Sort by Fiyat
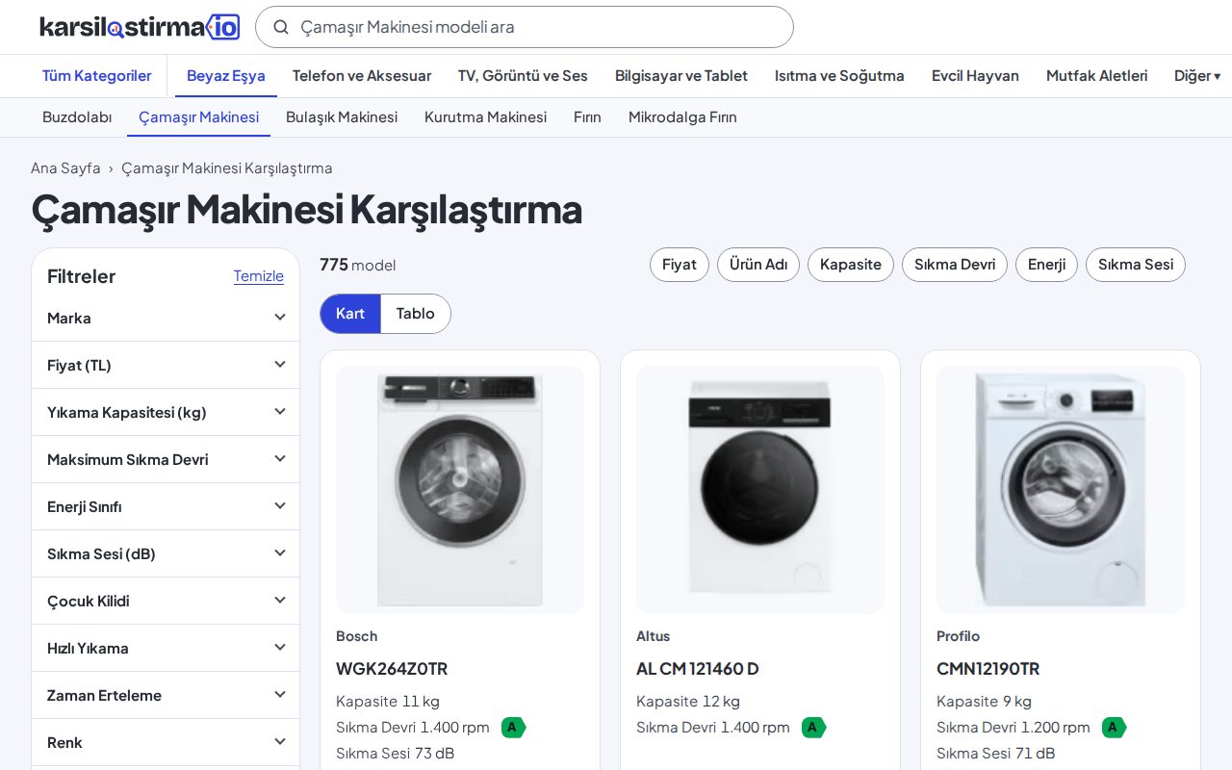 (680, 265)
